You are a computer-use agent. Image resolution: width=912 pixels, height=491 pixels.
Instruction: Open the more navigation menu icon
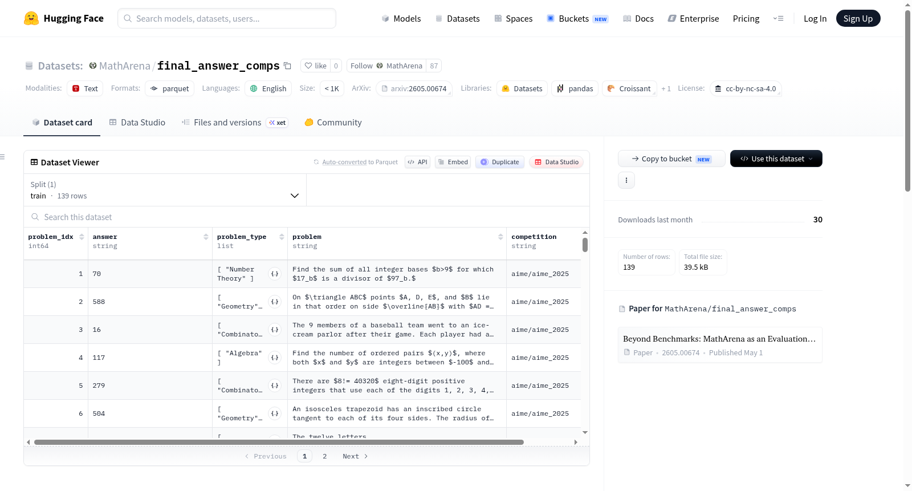click(x=778, y=18)
